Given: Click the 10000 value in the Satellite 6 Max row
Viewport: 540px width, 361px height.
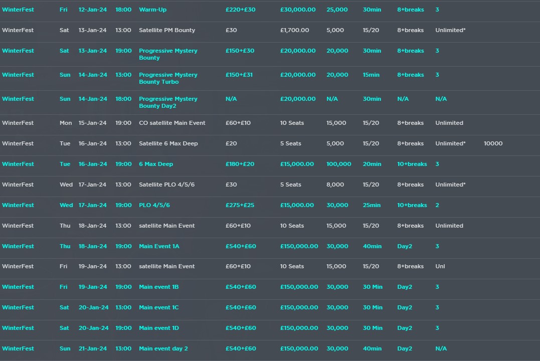Looking at the screenshot, I should (x=493, y=143).
